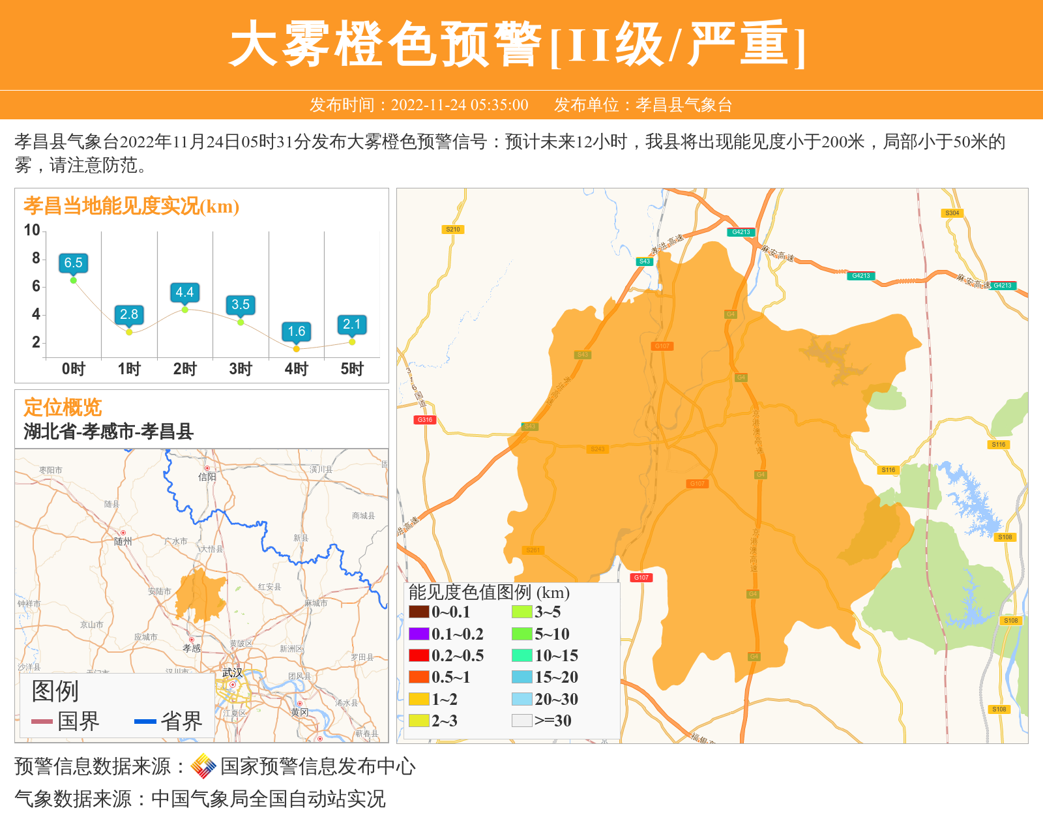
Task: Select the 1.6 data point at 4时
Action: [297, 349]
